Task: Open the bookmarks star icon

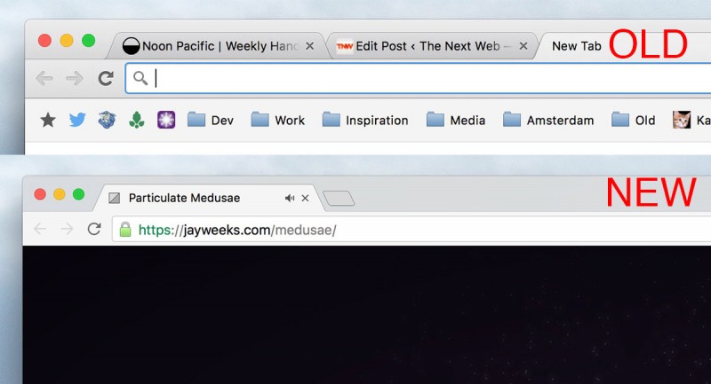Action: point(48,120)
